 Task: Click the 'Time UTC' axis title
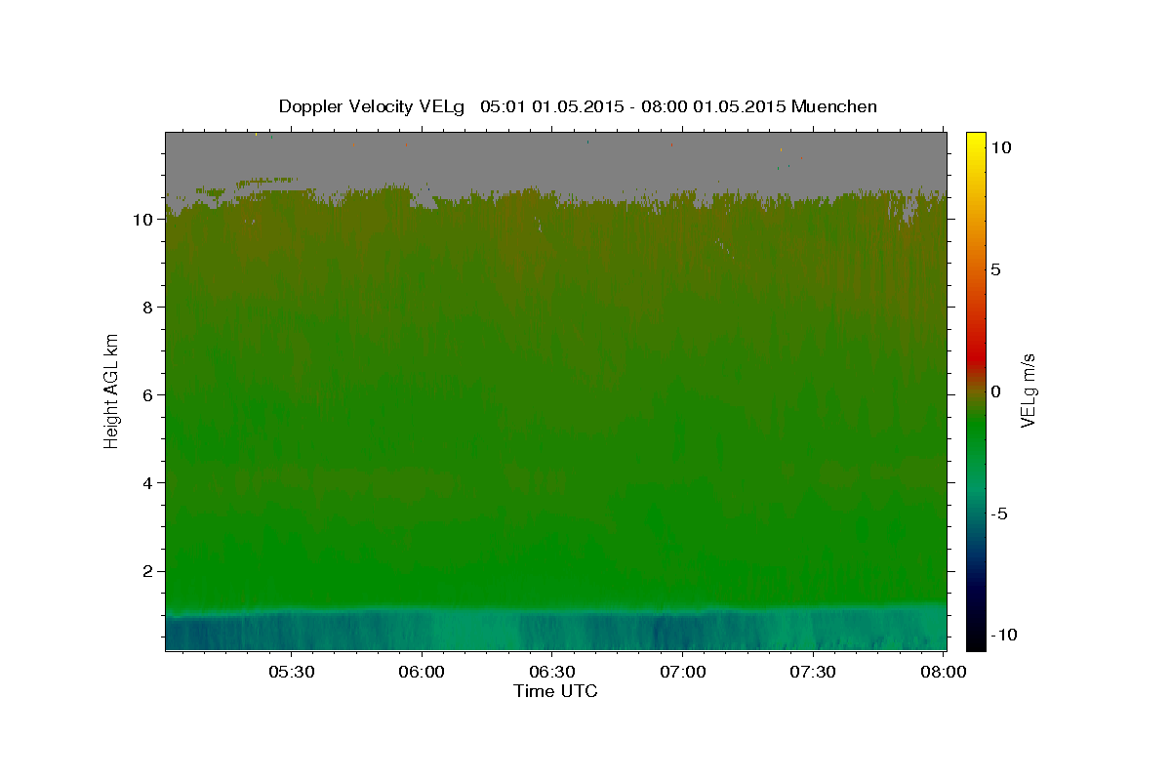pyautogui.click(x=555, y=691)
